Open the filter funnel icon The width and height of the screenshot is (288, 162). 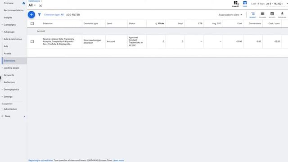[x=39, y=15]
